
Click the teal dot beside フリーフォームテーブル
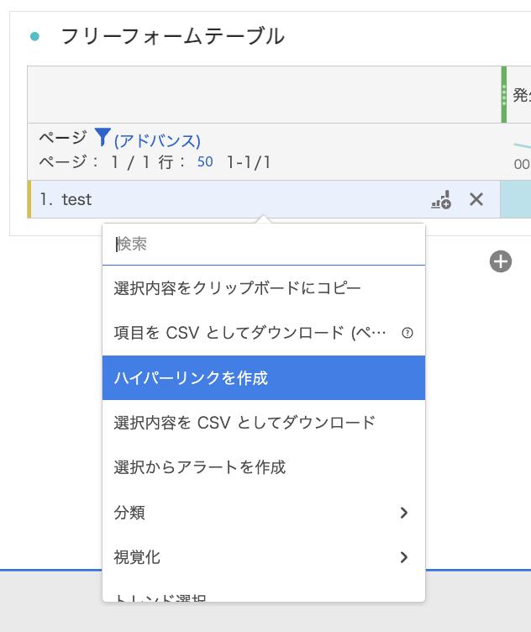coord(34,37)
